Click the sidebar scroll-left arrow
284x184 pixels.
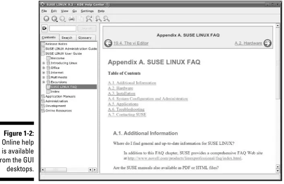click(x=43, y=169)
